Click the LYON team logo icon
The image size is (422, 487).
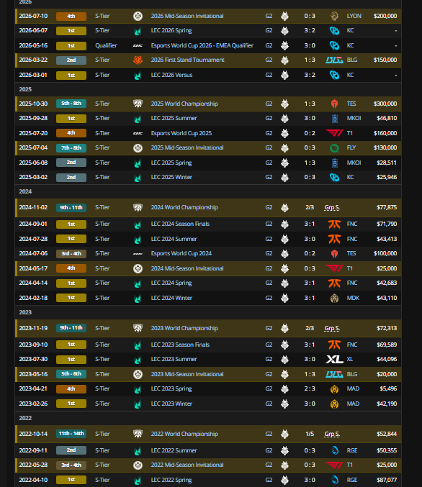coord(334,16)
